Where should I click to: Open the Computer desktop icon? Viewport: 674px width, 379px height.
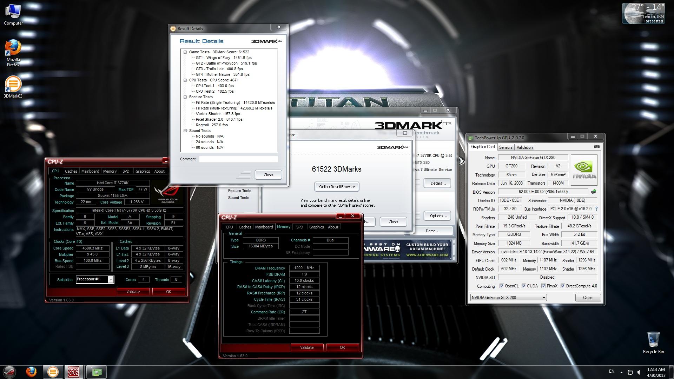pos(13,15)
